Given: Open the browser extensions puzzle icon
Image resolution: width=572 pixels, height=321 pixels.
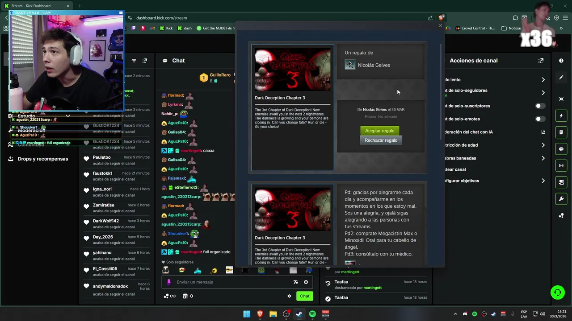Looking at the screenshot, I should click(x=515, y=18).
